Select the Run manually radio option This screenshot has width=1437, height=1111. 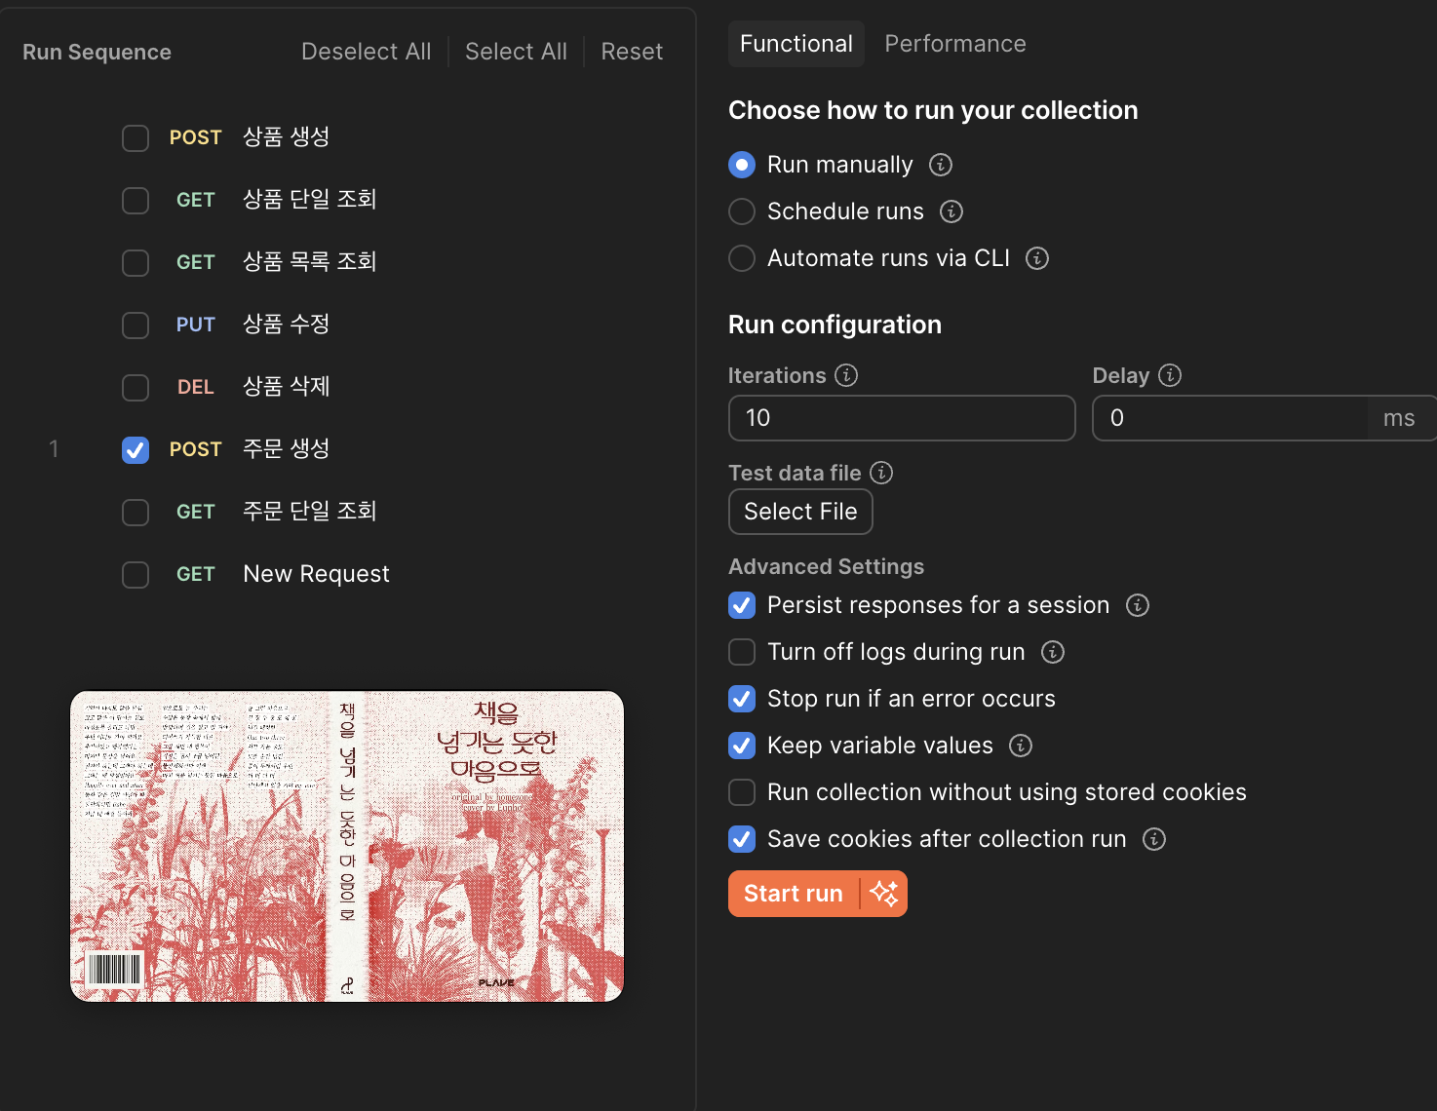pyautogui.click(x=742, y=165)
